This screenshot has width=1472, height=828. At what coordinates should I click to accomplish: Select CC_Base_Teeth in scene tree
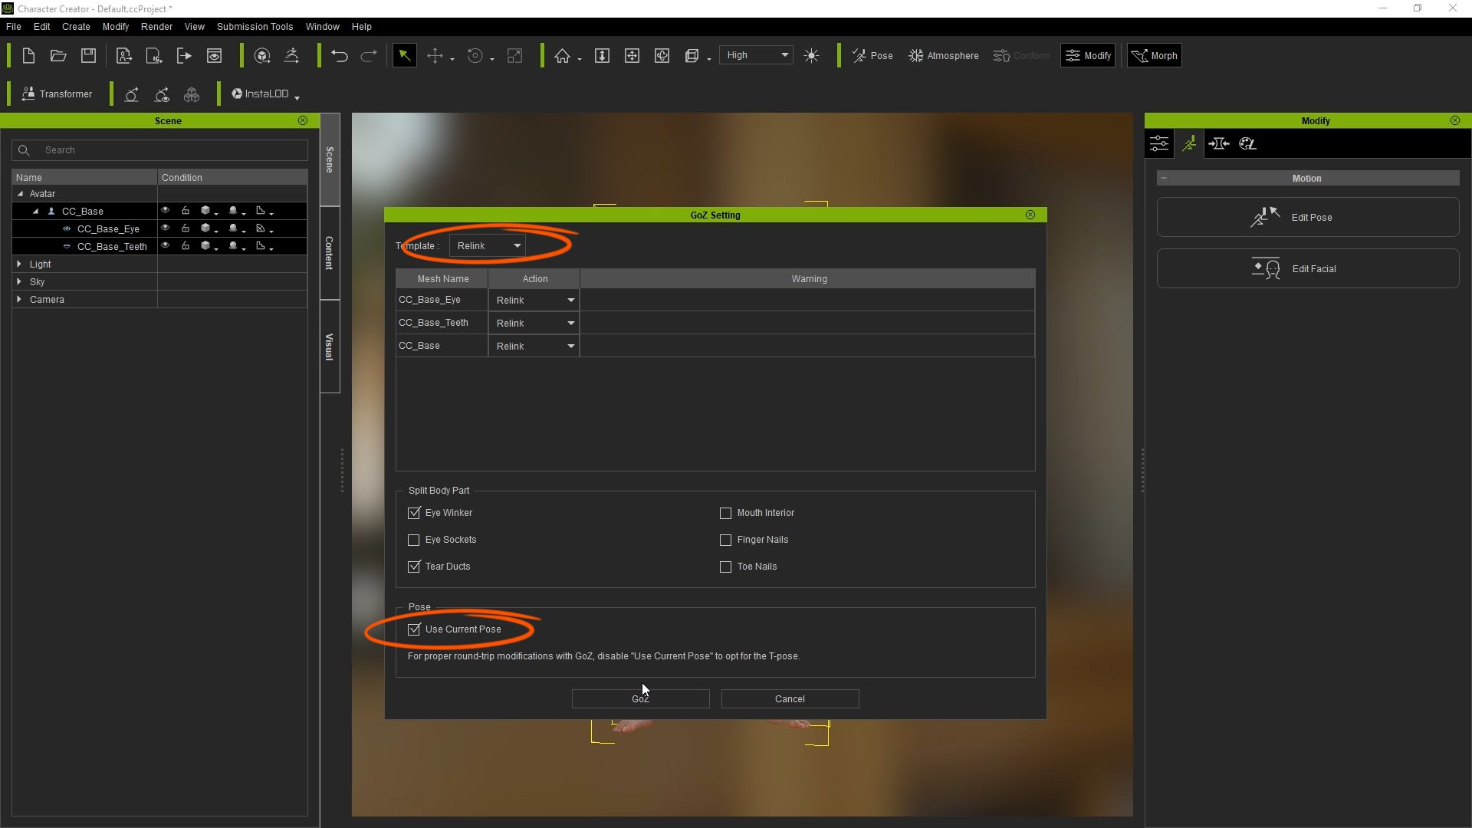click(x=112, y=246)
